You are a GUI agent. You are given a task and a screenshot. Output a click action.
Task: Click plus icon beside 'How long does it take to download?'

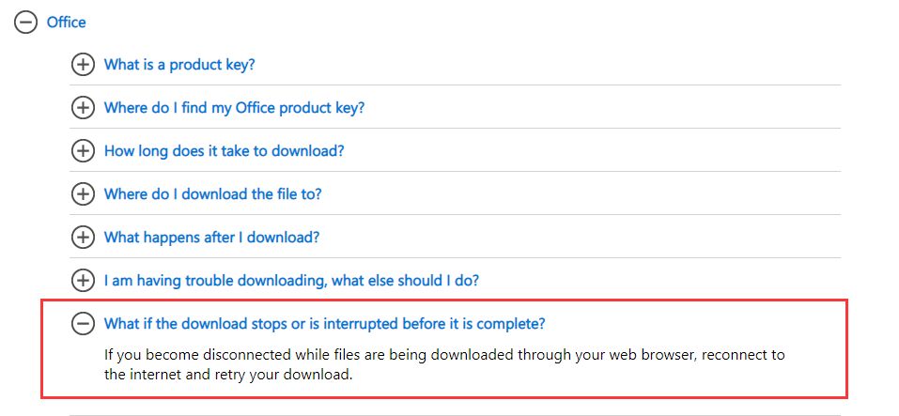point(83,150)
